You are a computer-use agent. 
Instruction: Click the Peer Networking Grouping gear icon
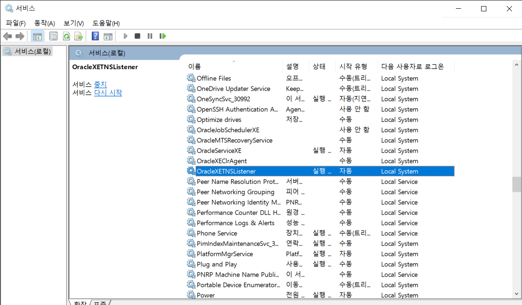click(x=191, y=192)
